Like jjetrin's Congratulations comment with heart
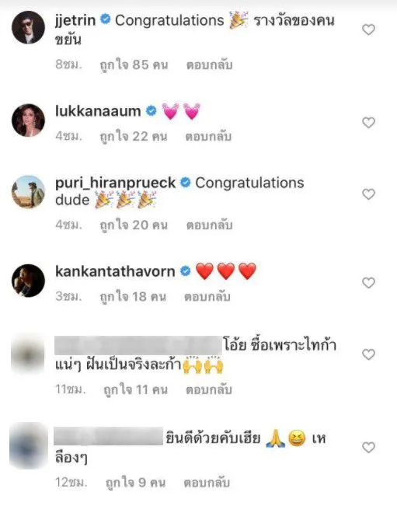397x513 pixels. tap(368, 30)
